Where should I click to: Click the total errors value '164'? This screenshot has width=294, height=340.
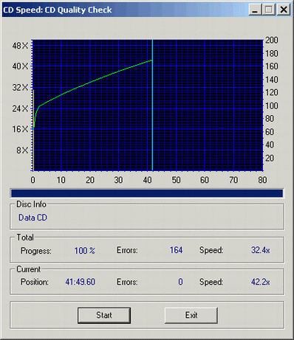(176, 250)
